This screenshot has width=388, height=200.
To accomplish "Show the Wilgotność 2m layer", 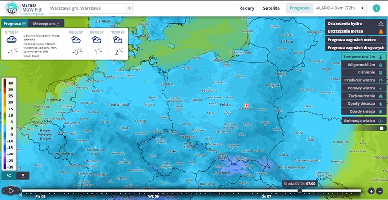I will tap(364, 65).
